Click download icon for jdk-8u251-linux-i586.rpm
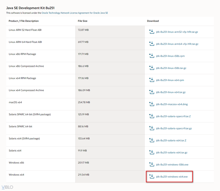 point(151,56)
